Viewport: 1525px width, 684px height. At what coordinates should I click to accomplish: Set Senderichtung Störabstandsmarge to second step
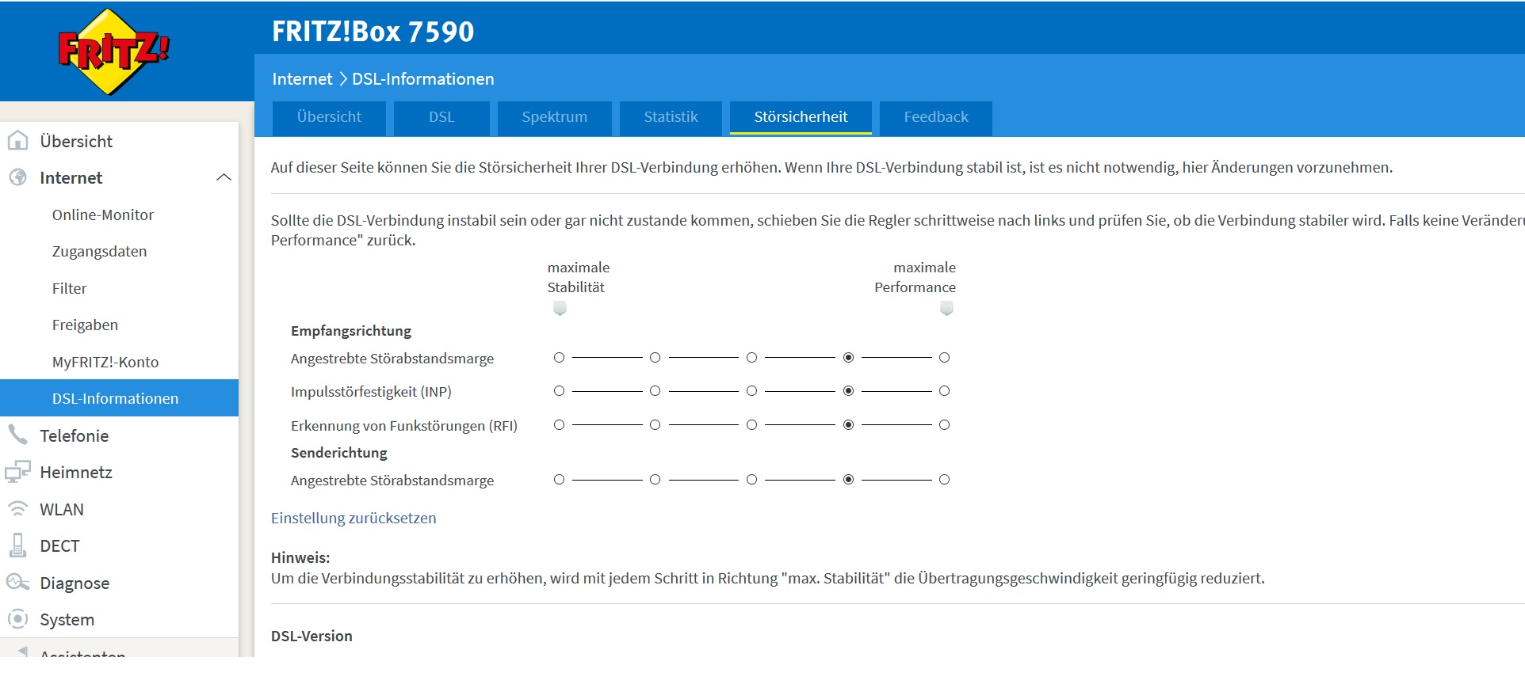(x=655, y=480)
